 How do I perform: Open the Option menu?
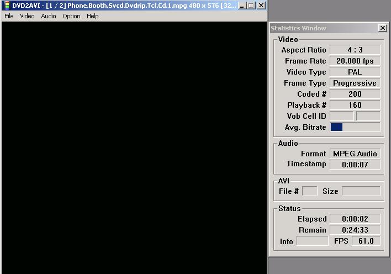[71, 16]
